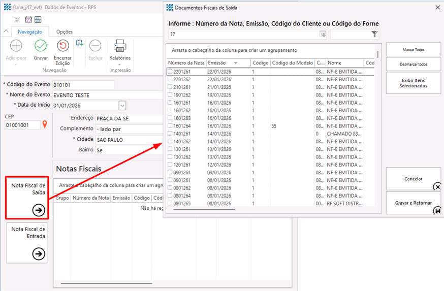444x291 pixels.
Task: Click the filter funnel icon
Action: 374,34
